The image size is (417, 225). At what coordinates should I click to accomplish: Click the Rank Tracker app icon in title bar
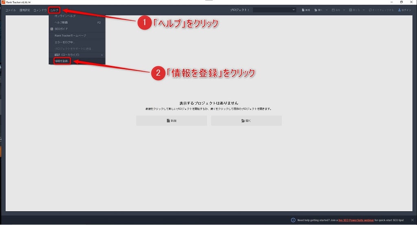(x=3, y=2)
